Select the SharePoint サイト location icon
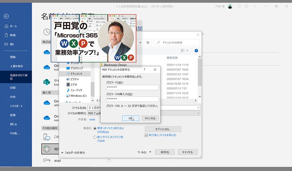292x171 pixels. point(47,82)
